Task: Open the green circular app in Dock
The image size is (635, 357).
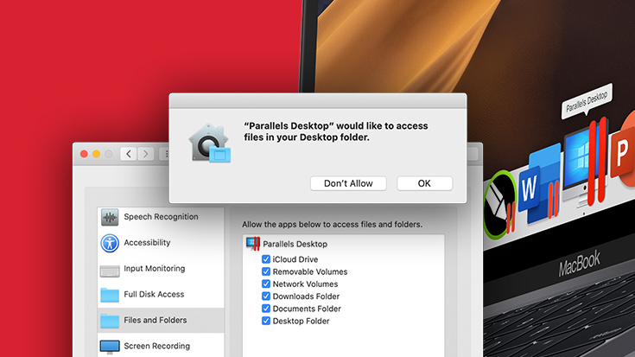Action: [500, 205]
